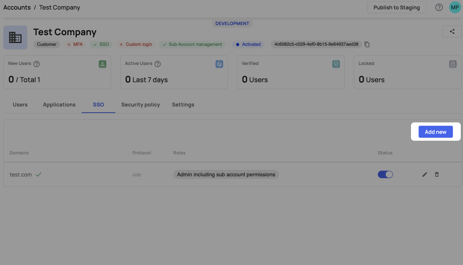Delete the test.com SSO configuration
Screen dimensions: 463x265
[436, 174]
